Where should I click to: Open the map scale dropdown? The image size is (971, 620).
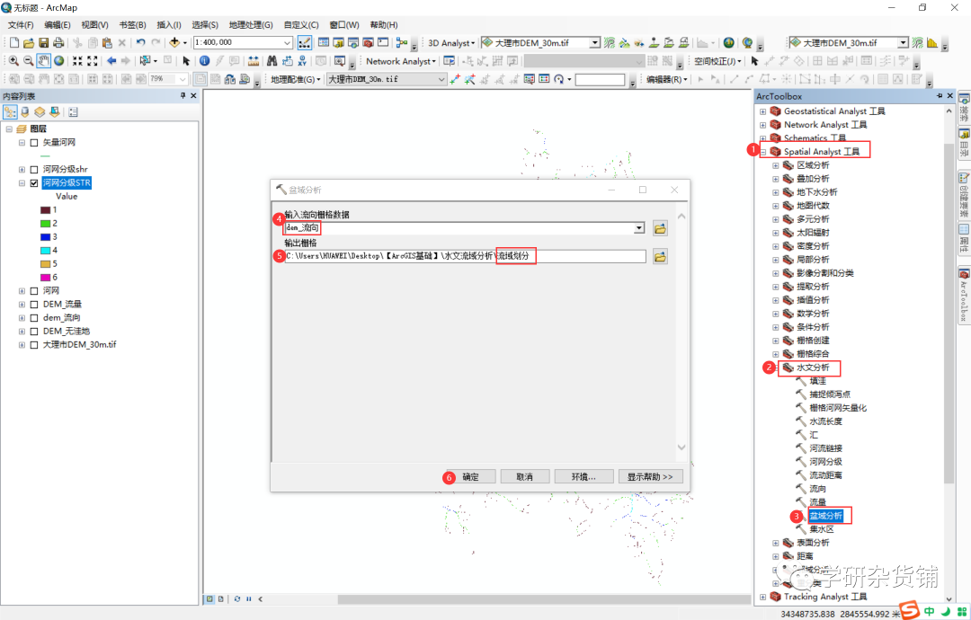288,43
